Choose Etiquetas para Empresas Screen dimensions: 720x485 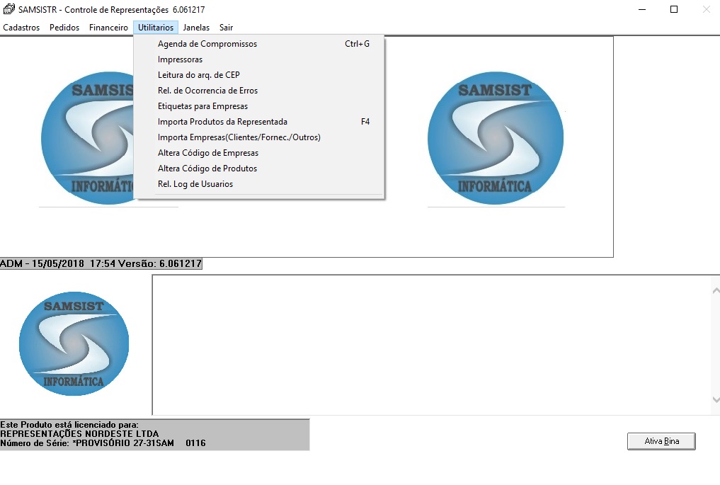click(258, 106)
